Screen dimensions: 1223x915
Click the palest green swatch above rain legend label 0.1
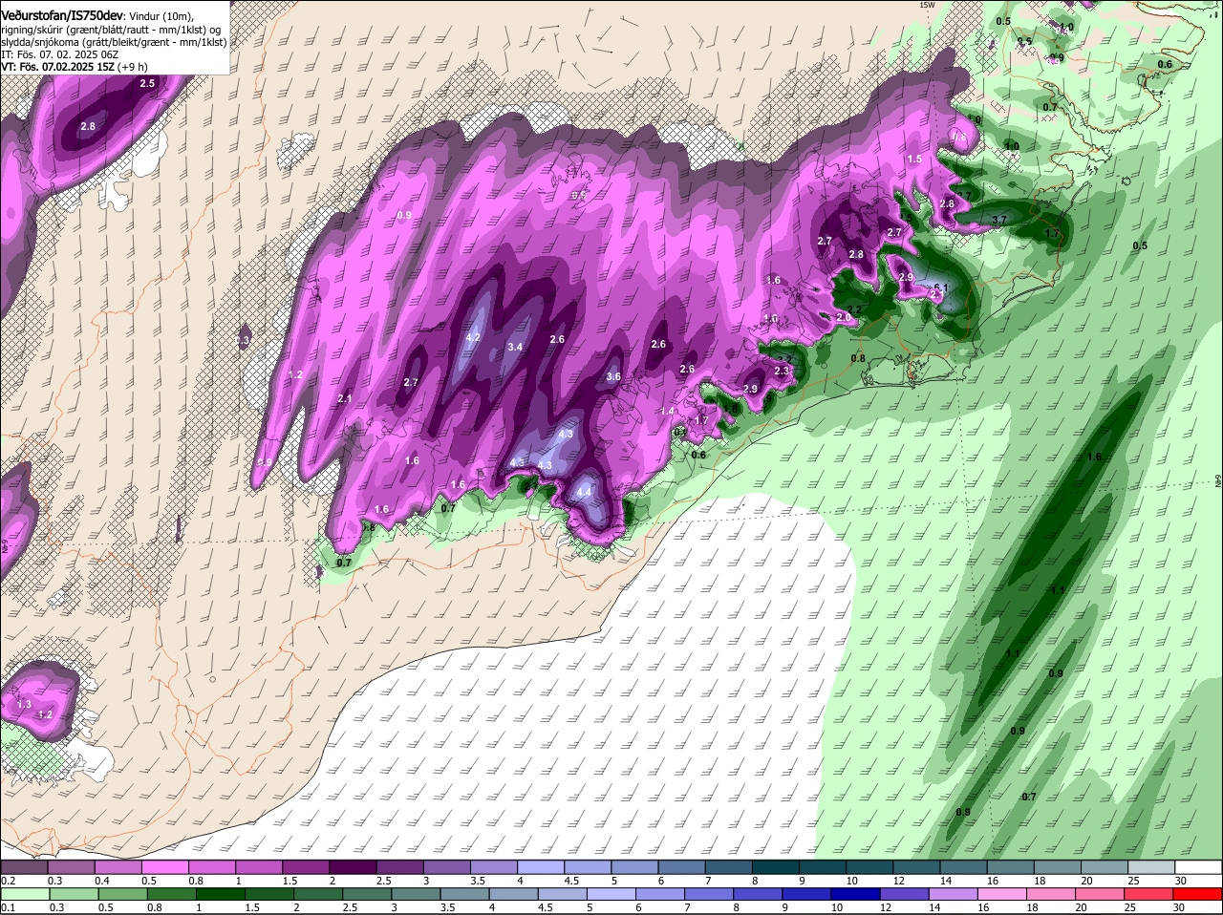click(x=25, y=894)
